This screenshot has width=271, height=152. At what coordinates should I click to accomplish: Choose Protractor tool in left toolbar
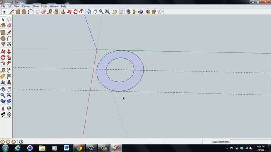coord(3,76)
